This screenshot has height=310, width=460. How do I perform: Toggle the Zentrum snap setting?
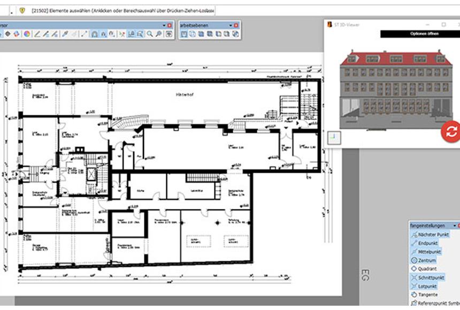click(x=426, y=260)
